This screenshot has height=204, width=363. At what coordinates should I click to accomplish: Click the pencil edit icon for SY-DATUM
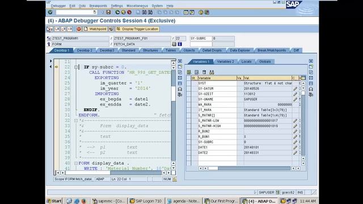point(295,88)
